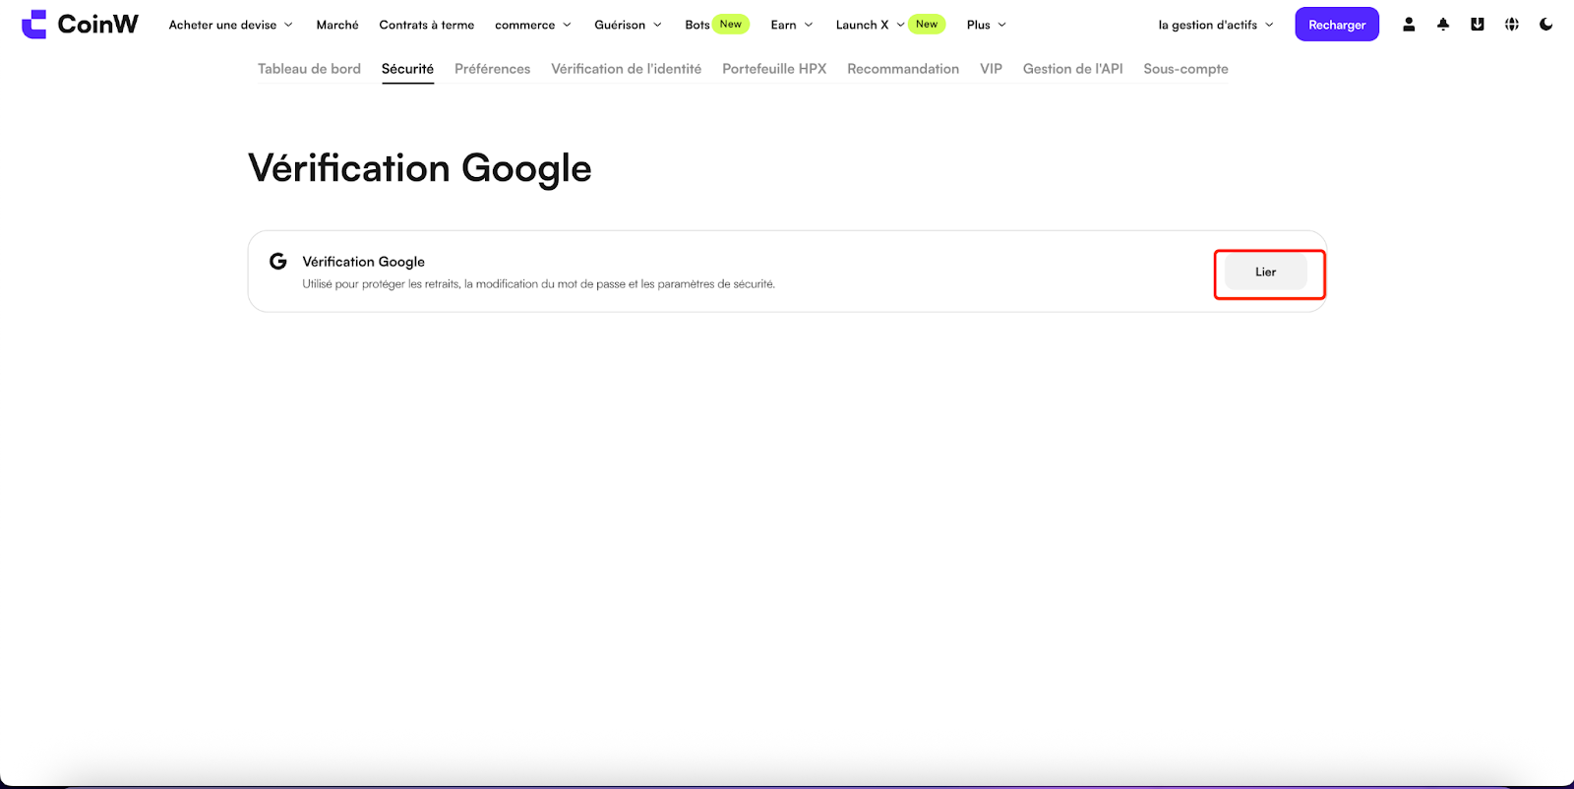Image resolution: width=1574 pixels, height=789 pixels.
Task: Open the Vérification de l'identité tab
Action: [626, 69]
